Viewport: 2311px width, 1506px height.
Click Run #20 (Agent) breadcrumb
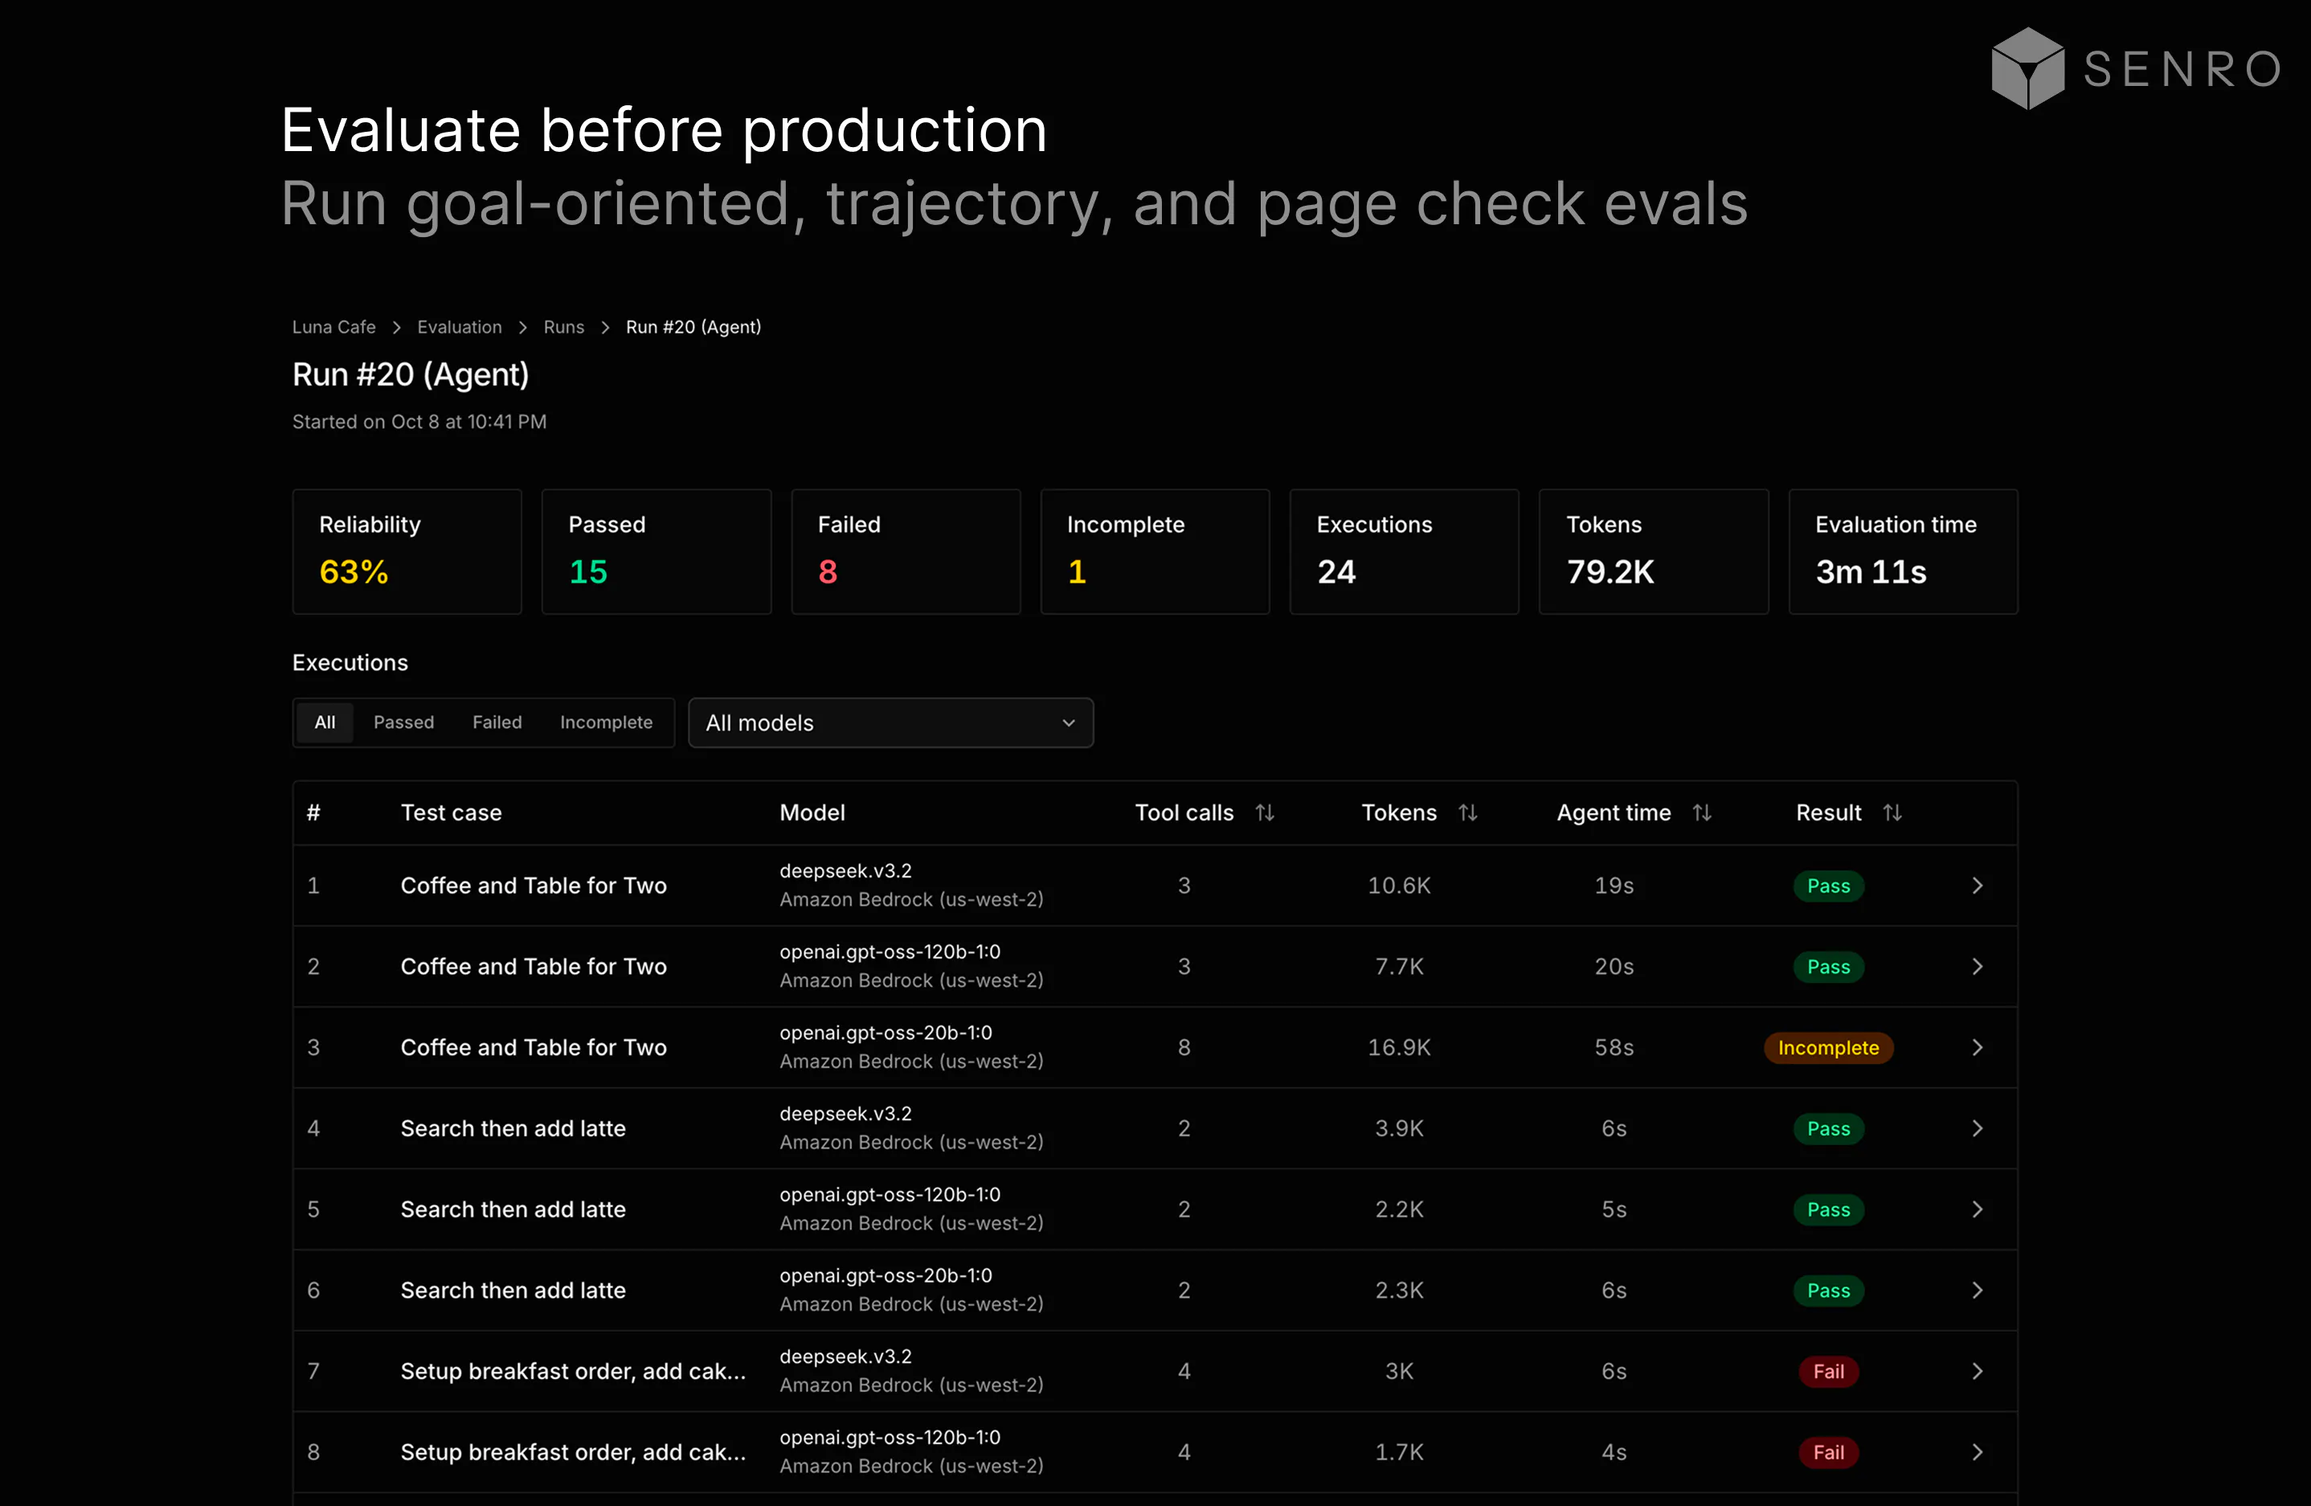(x=693, y=327)
